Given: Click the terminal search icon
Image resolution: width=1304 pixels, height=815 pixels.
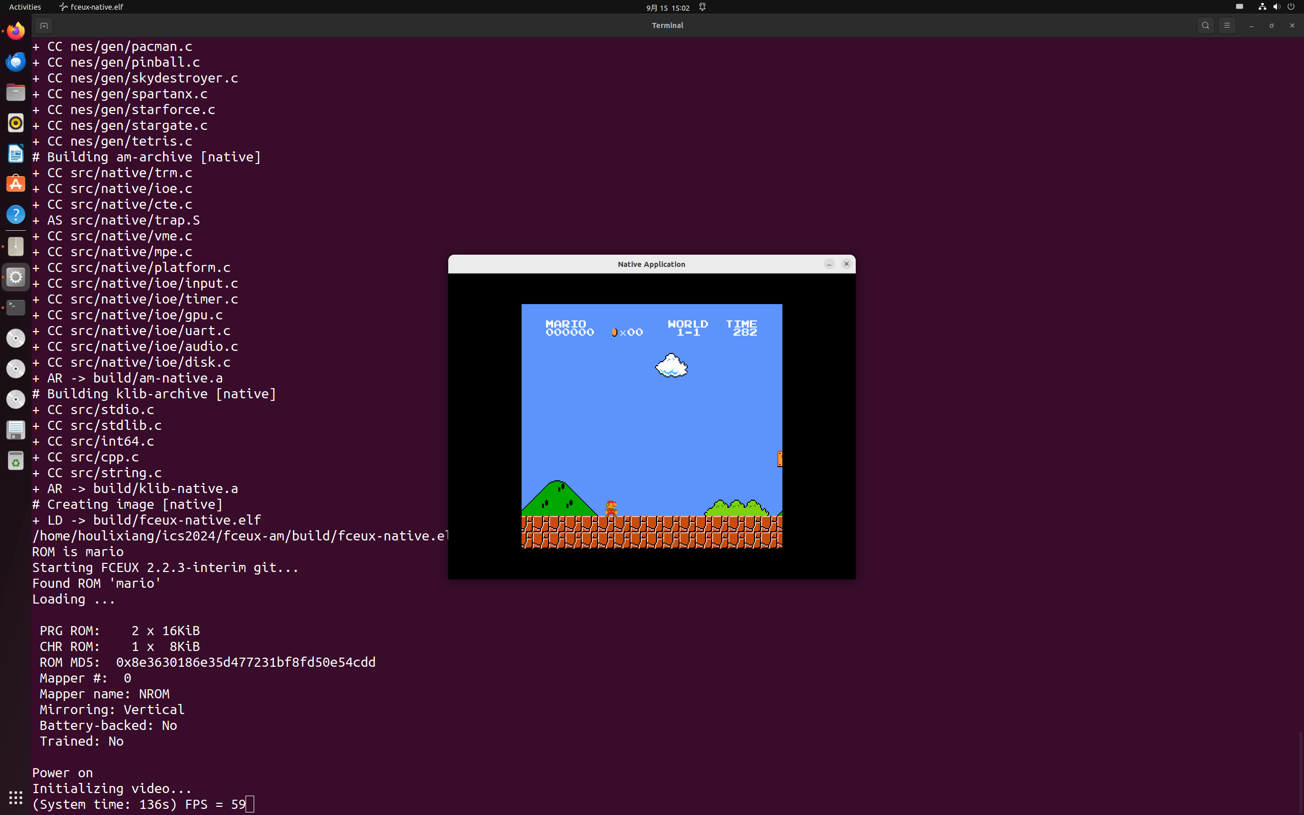Looking at the screenshot, I should click(x=1205, y=25).
